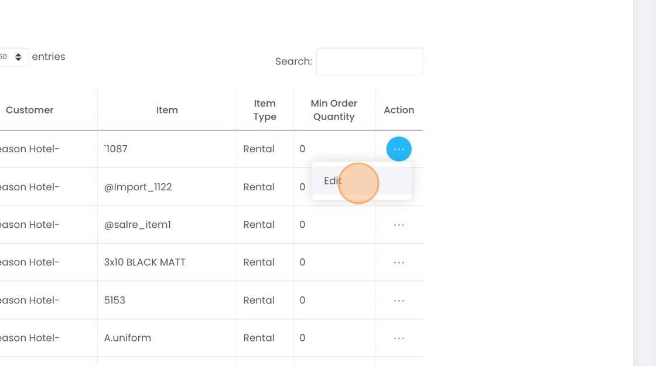Select the @salre_item1 item cell
The height and width of the screenshot is (366, 656).
coord(137,225)
